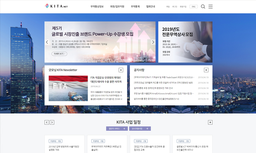Screen dimensions: 256x153
Task: Click next arrow in KITA 사업 일정
Action: pos(52,122)
